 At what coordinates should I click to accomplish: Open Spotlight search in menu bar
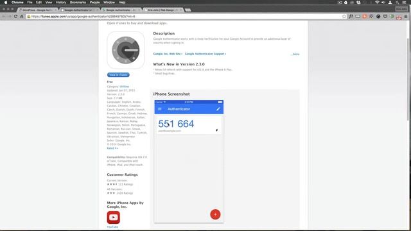click(x=397, y=3)
